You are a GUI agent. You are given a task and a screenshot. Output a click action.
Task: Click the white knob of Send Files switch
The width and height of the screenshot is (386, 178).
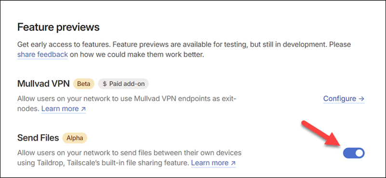click(x=359, y=153)
